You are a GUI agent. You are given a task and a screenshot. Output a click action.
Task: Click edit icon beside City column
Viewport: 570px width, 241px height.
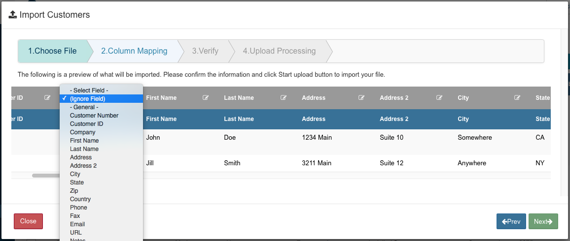coord(517,98)
